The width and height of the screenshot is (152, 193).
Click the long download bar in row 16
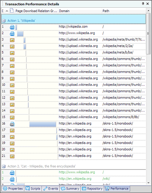43,124
